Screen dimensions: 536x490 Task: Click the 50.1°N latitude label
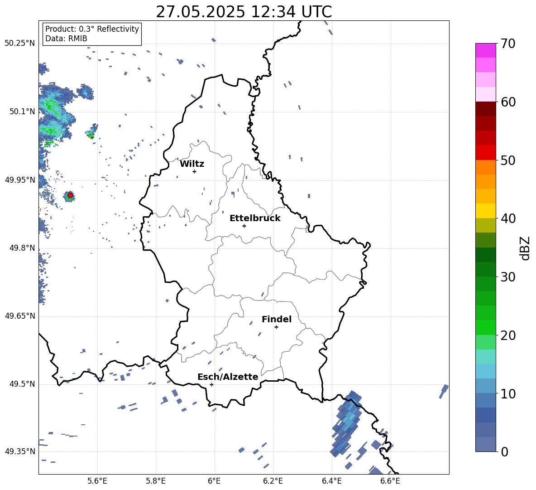pos(22,112)
